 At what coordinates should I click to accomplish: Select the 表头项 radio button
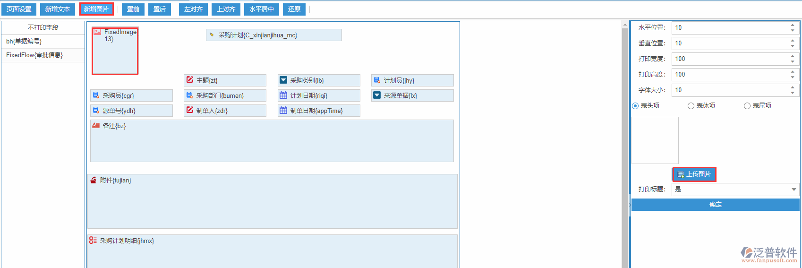[635, 106]
